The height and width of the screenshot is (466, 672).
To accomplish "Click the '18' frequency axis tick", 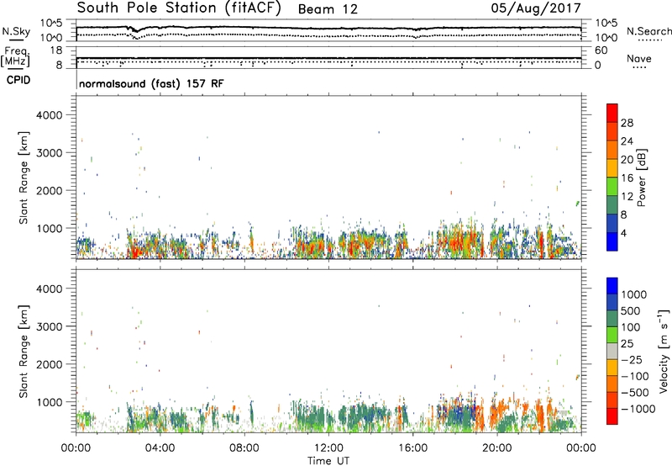I will (56, 50).
